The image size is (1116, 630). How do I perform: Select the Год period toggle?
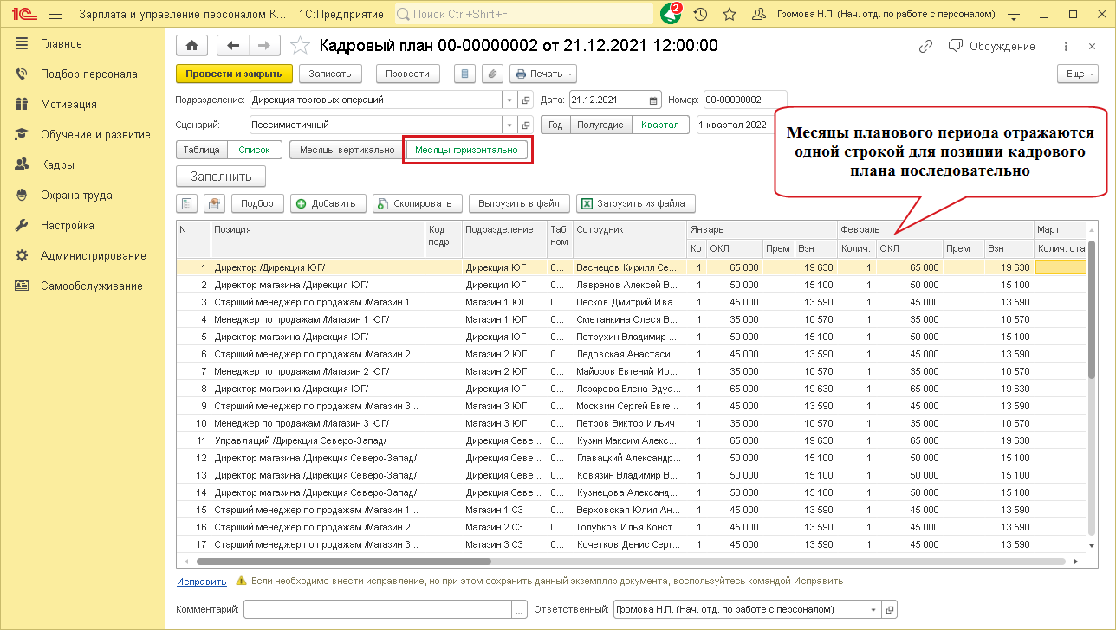coord(555,125)
